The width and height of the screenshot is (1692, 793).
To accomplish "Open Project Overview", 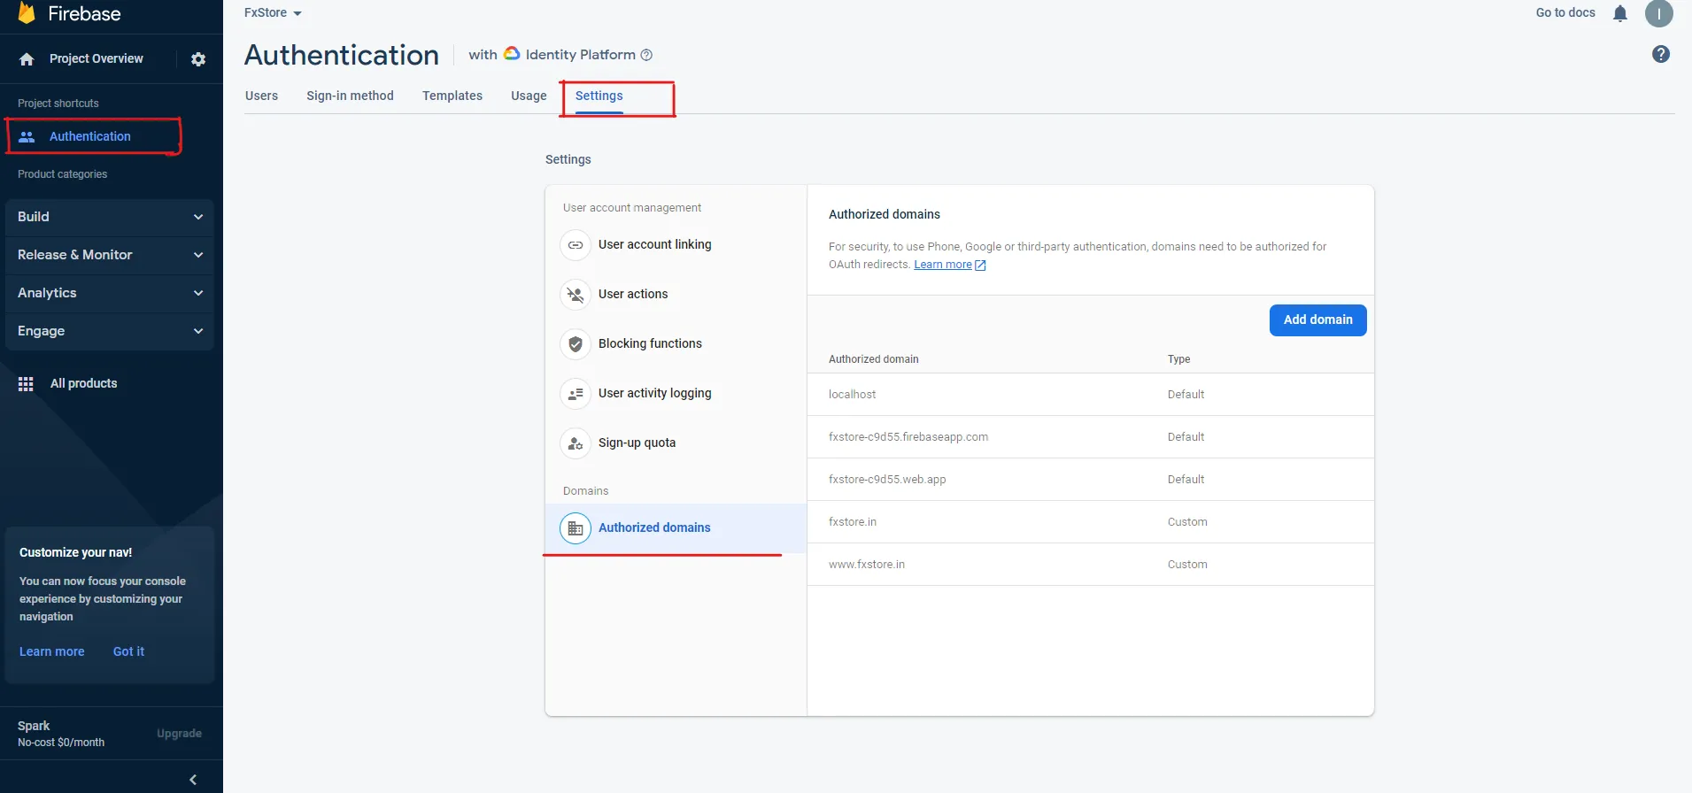I will 96,59.
